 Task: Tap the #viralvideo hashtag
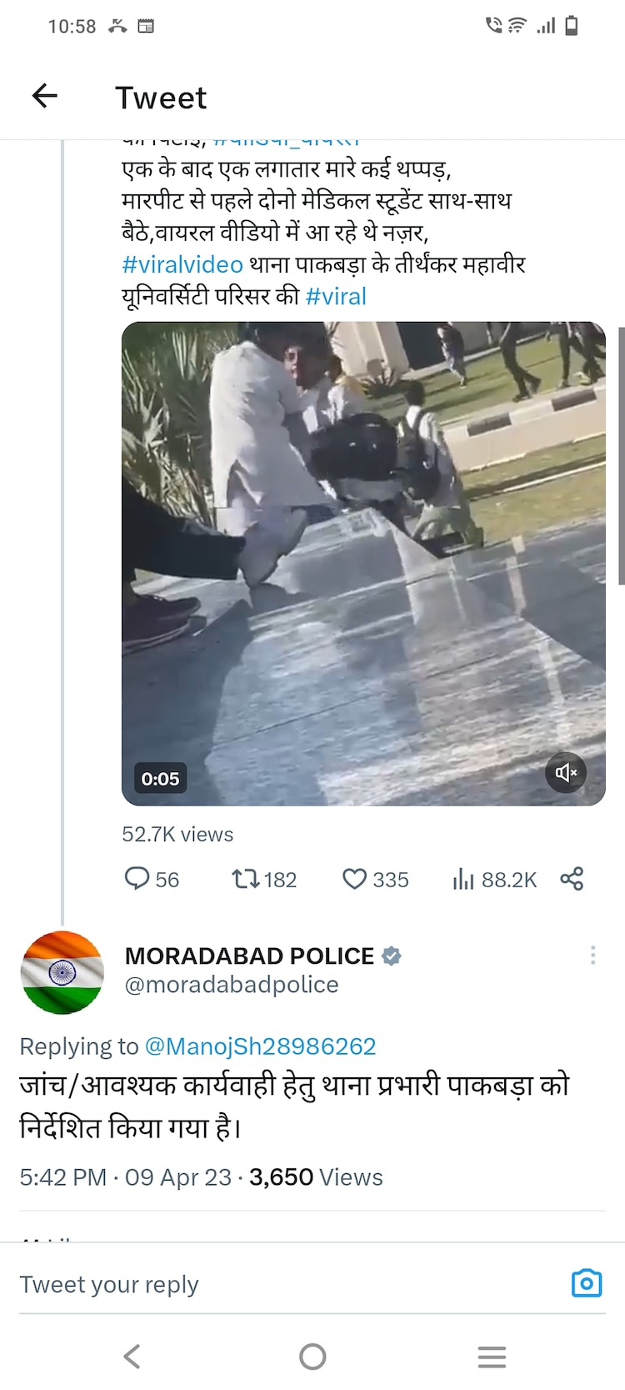182,264
